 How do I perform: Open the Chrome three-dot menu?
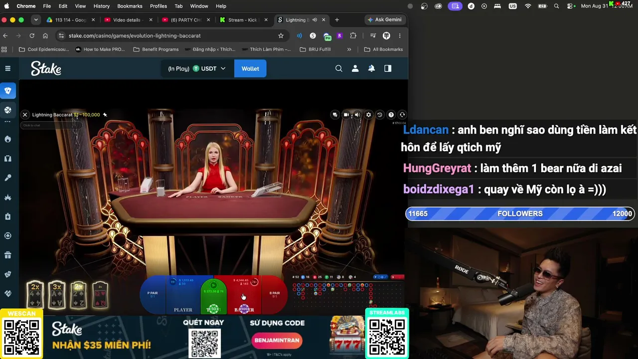(399, 36)
